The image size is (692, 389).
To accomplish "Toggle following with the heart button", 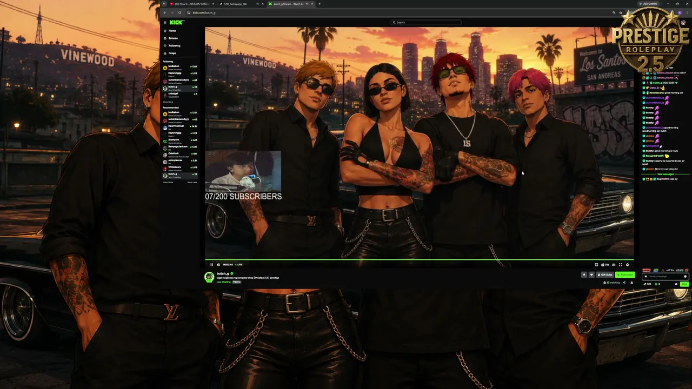I will pos(591,274).
